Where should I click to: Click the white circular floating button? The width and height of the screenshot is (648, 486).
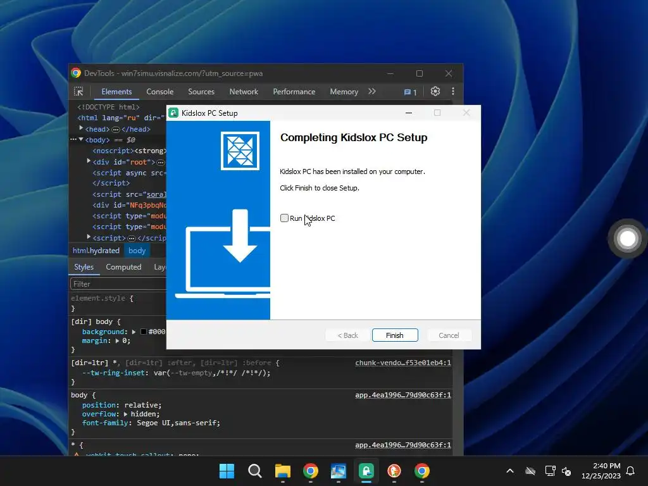point(627,239)
